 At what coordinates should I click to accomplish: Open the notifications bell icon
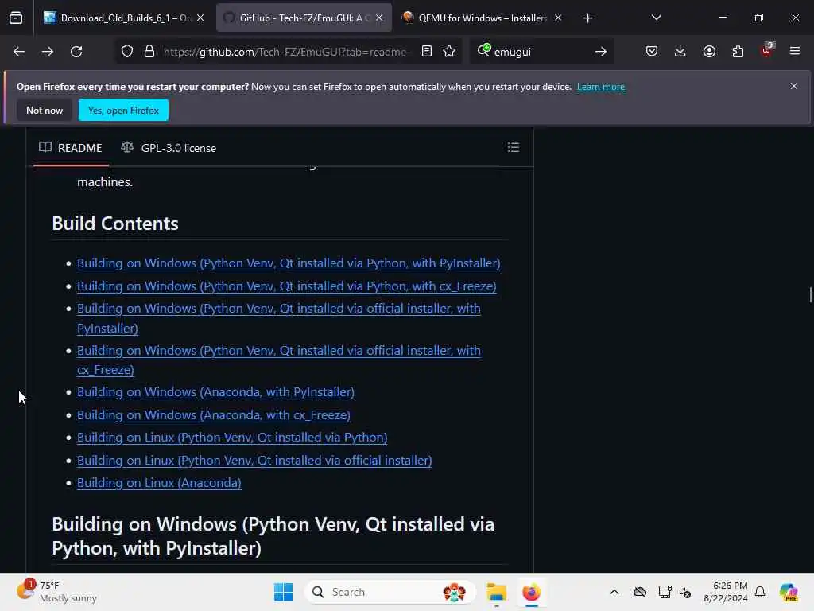760,592
